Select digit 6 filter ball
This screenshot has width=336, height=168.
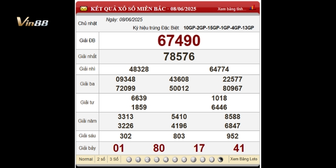pyautogui.click(x=184, y=159)
